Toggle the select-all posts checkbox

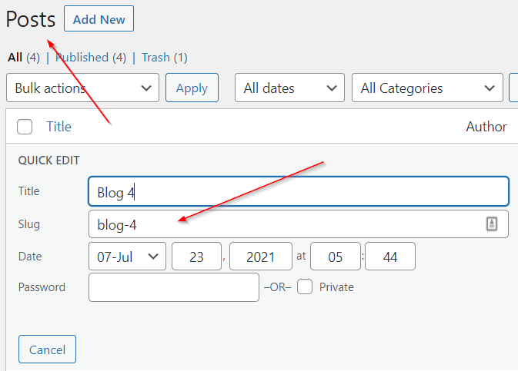25,128
